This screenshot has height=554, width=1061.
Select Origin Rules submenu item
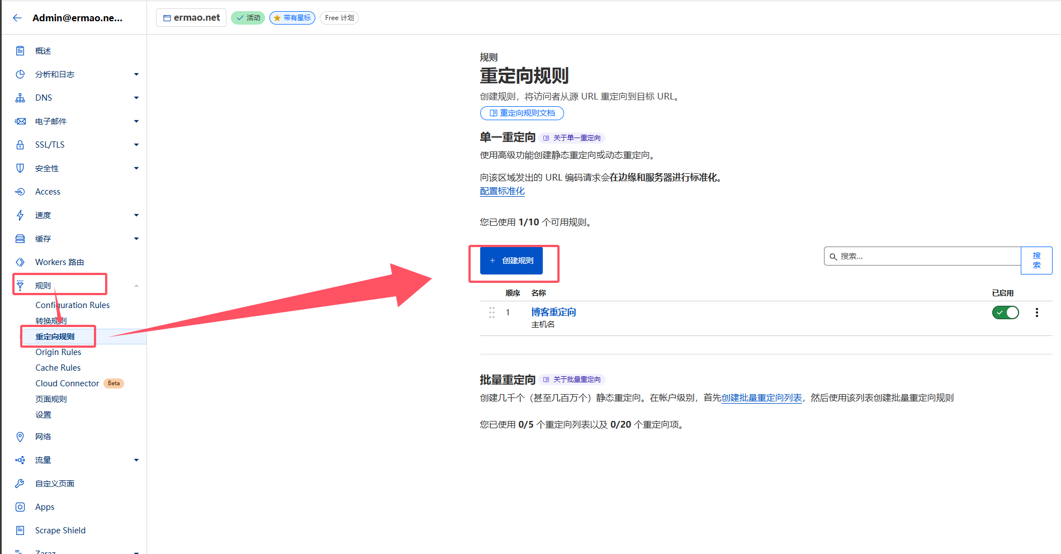[x=58, y=352]
